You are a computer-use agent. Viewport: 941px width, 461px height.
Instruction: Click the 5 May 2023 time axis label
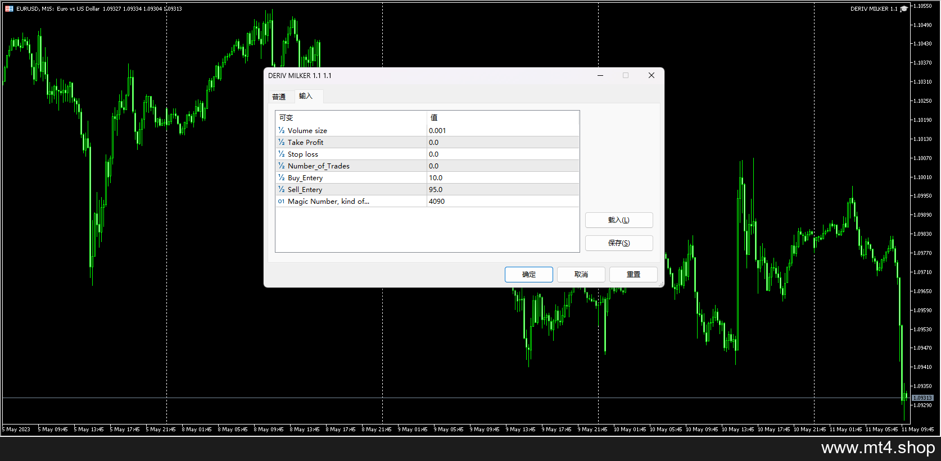[16, 429]
